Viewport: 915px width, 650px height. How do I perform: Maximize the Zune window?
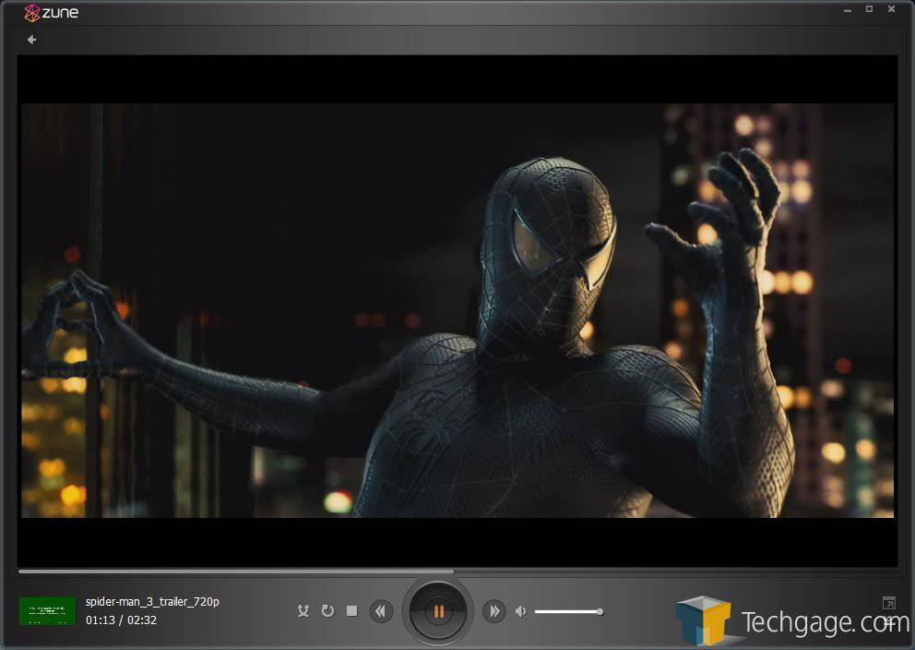(869, 9)
